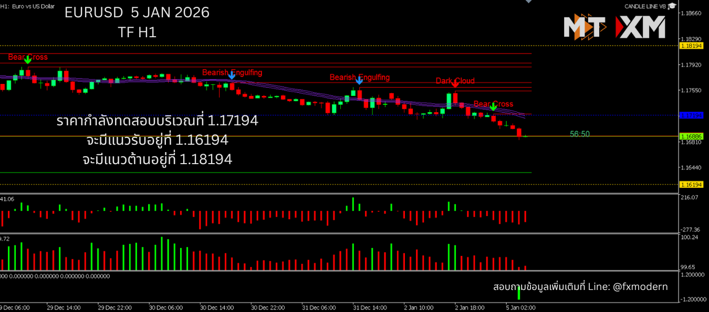This screenshot has height=312, width=709.
Task: Click the MT logo with orange arrows
Action: (x=586, y=27)
